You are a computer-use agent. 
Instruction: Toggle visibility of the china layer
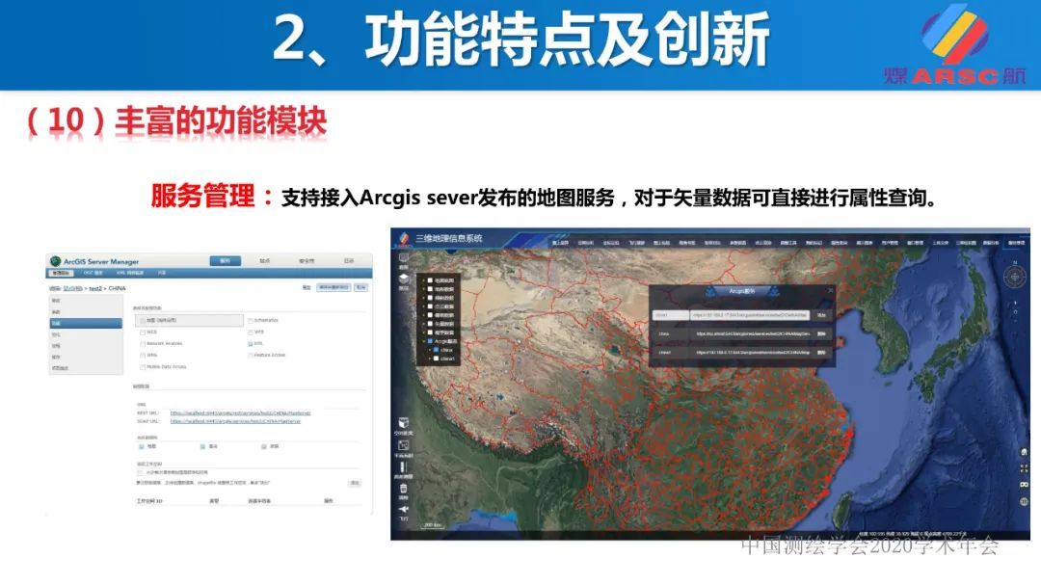(x=435, y=351)
